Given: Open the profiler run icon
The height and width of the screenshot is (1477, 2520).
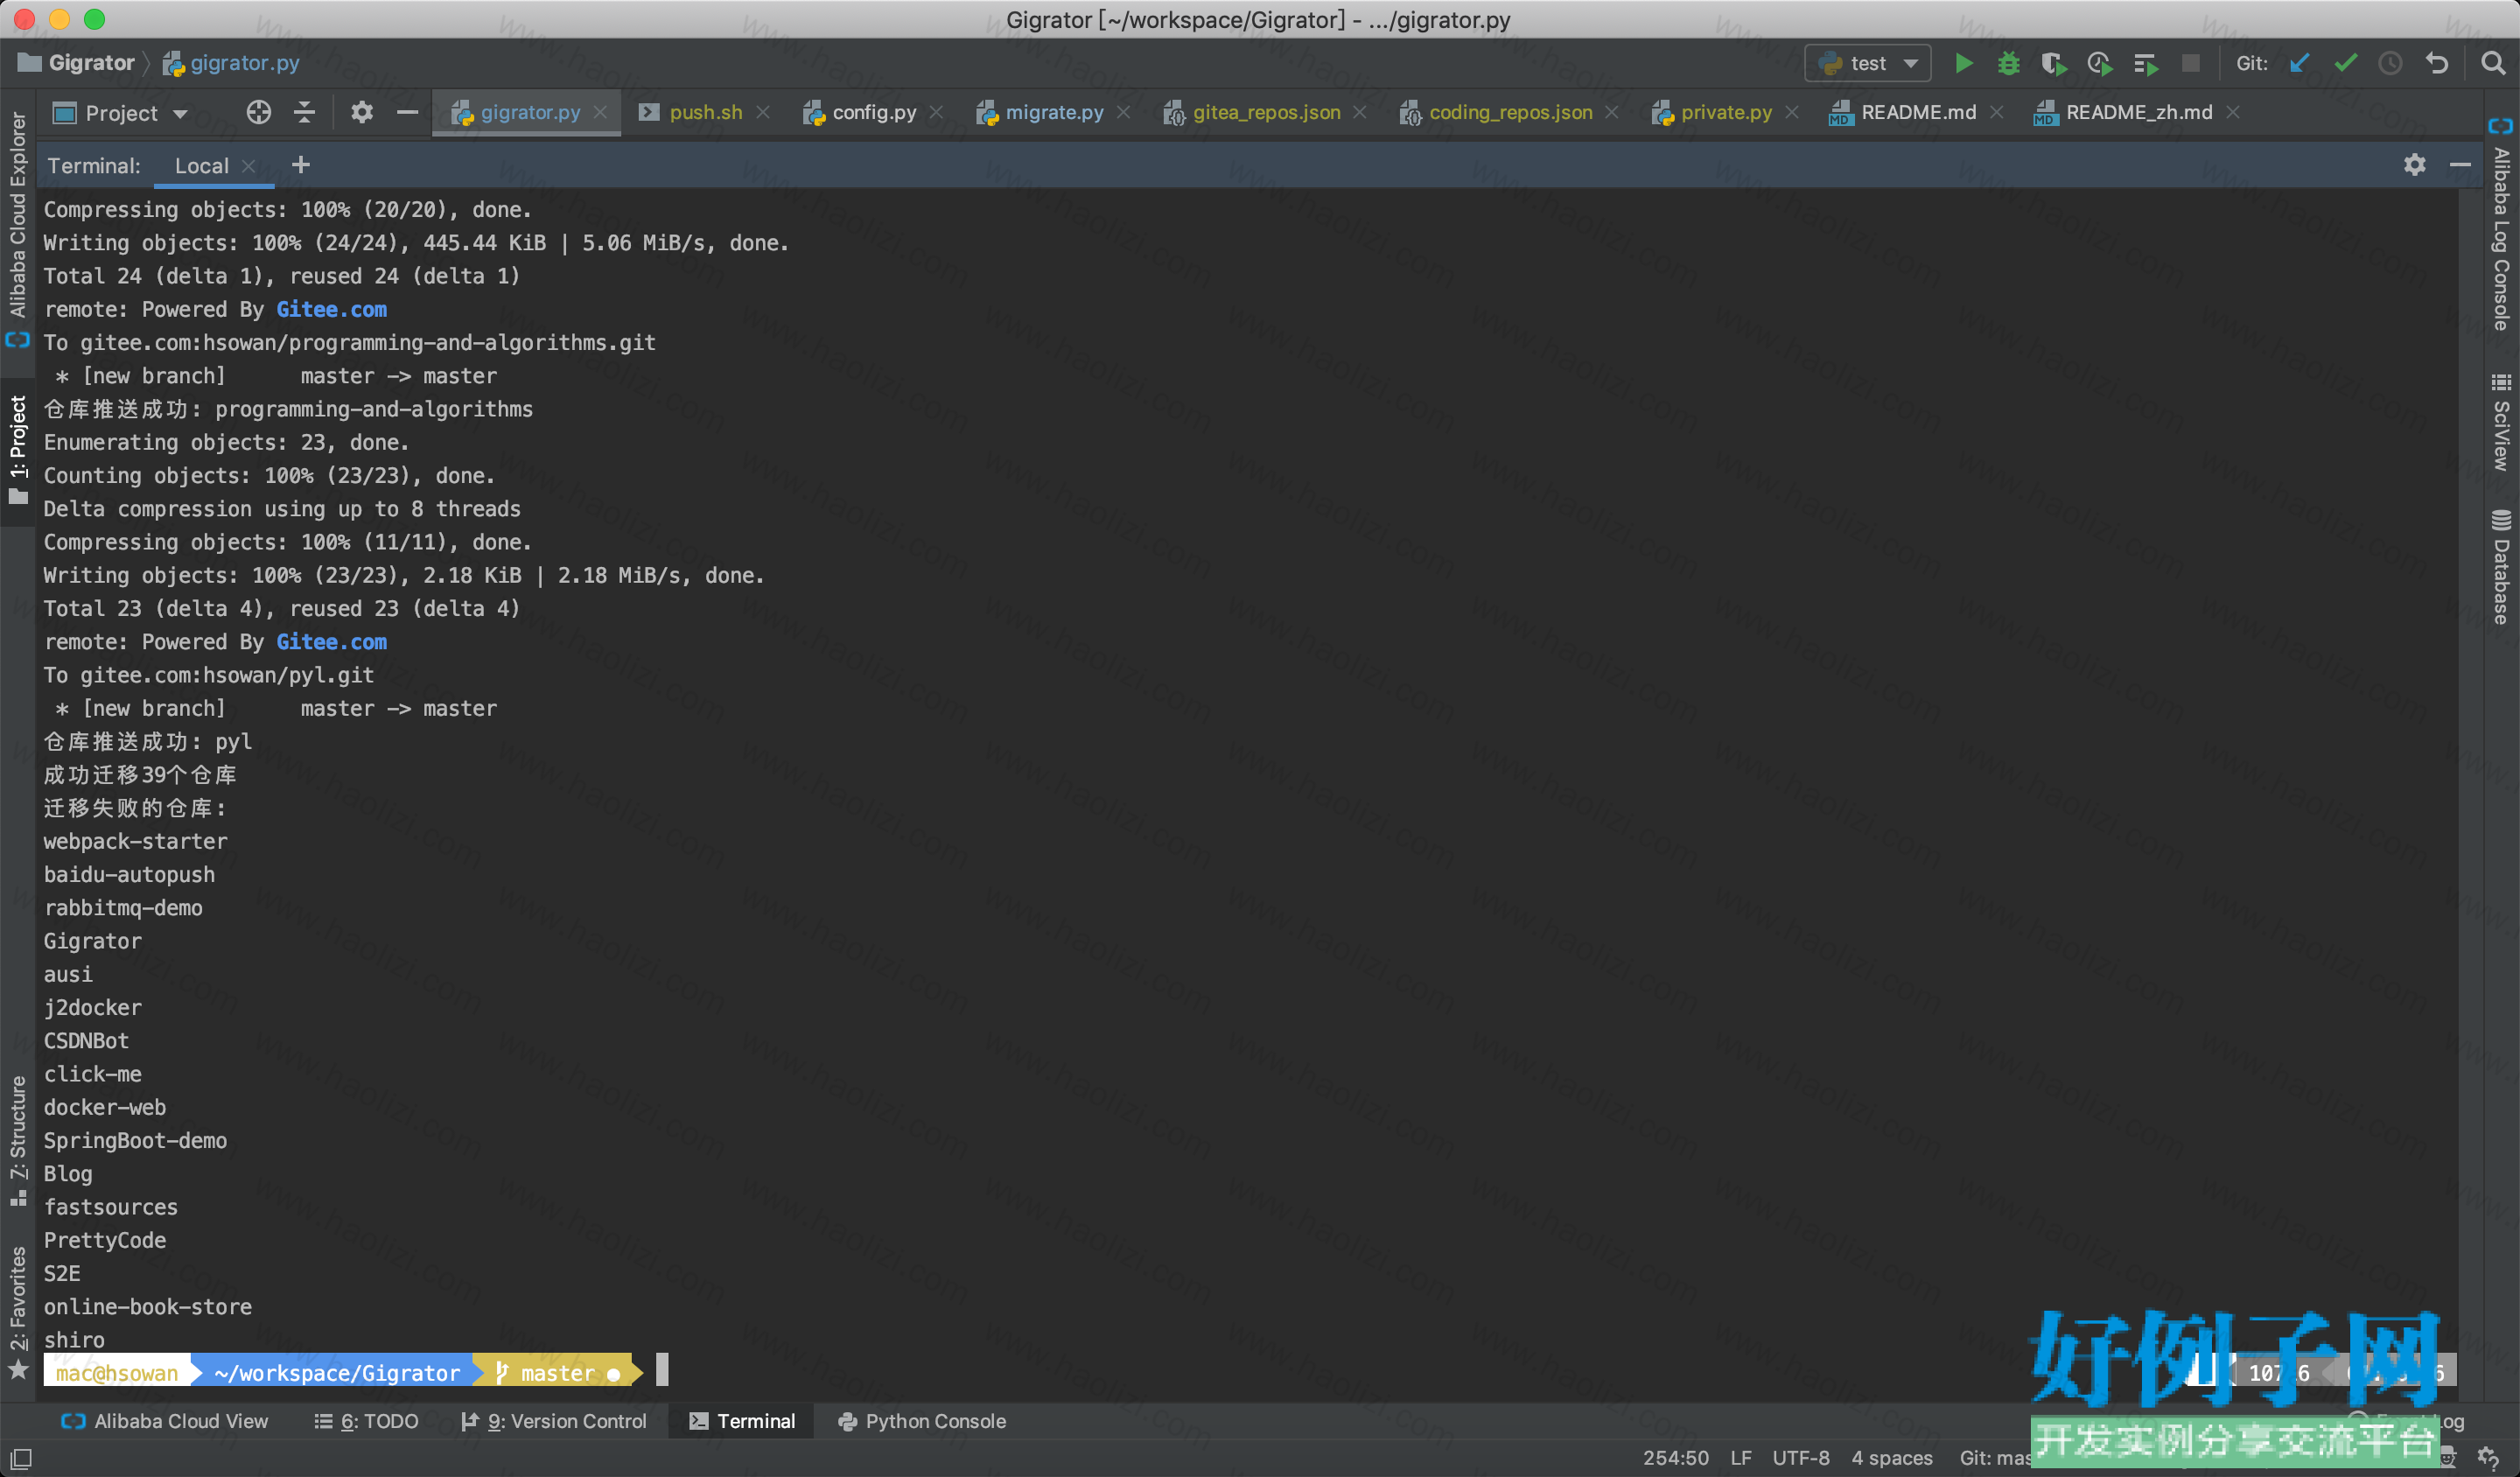Looking at the screenshot, I should 2099,64.
